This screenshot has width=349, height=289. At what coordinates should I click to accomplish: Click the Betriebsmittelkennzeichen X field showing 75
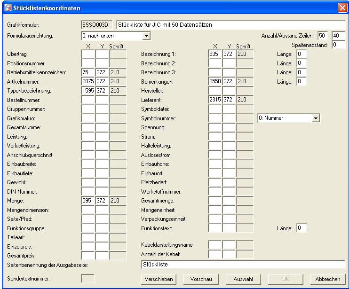click(88, 72)
